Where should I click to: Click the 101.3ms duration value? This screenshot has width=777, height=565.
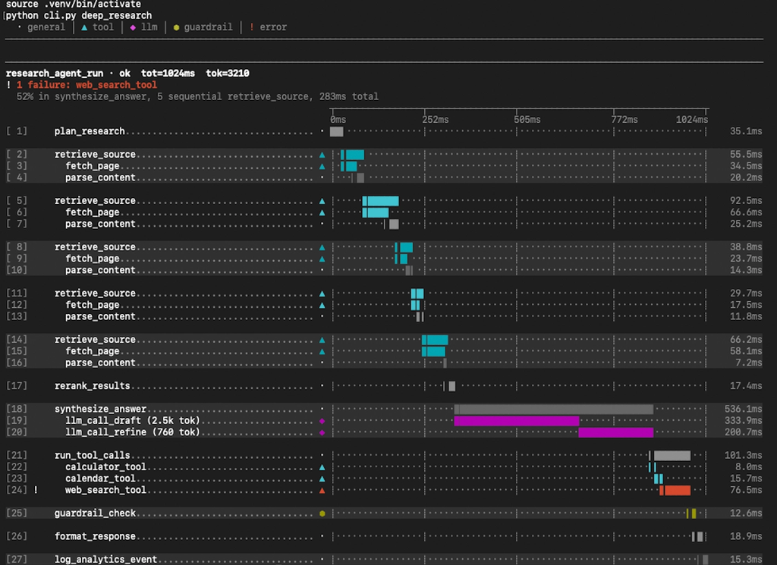744,456
